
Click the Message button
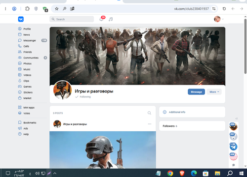pos(196,92)
